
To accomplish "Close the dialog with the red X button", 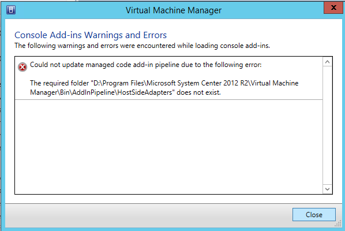I will click(x=333, y=8).
